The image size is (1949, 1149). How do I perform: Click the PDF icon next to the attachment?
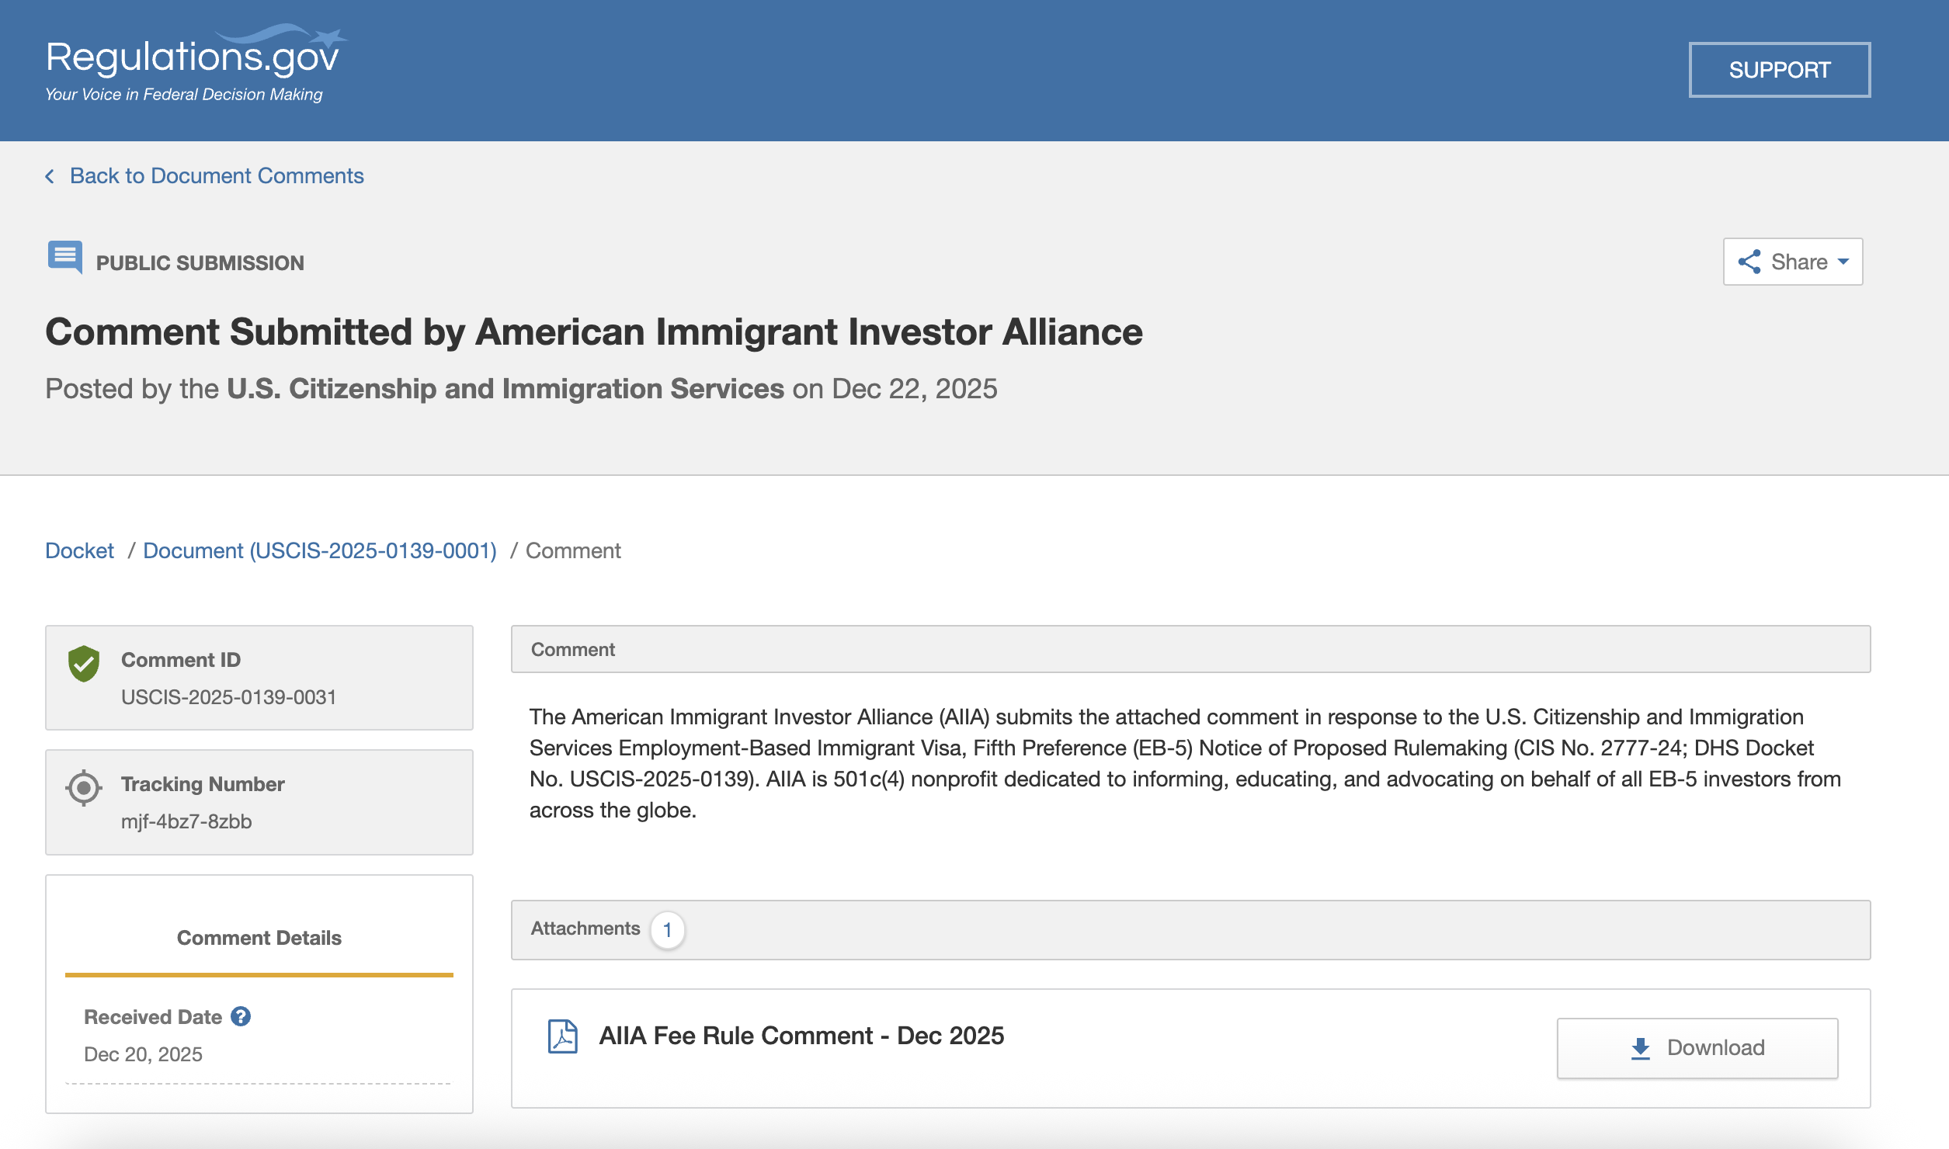565,1036
